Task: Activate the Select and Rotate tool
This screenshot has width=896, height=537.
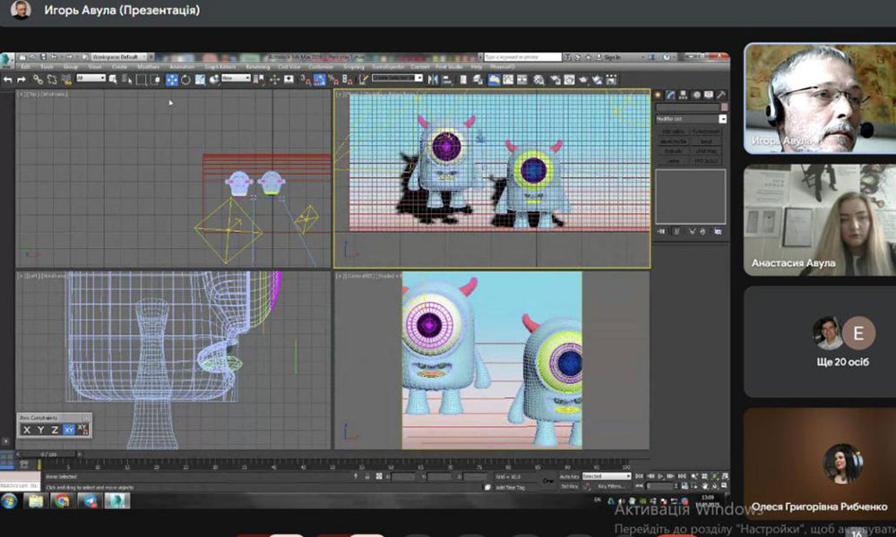Action: tap(185, 80)
